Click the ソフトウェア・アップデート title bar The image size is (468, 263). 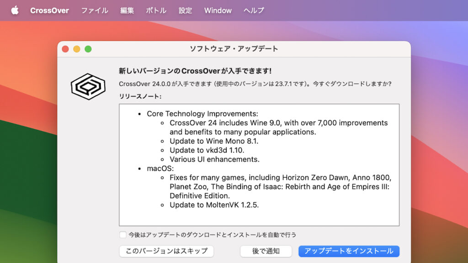point(234,47)
